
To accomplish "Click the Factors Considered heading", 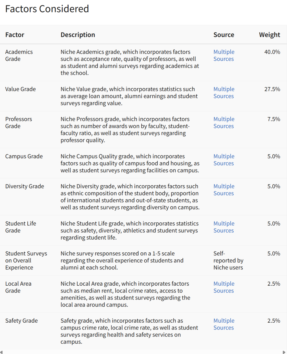I will click(47, 9).
